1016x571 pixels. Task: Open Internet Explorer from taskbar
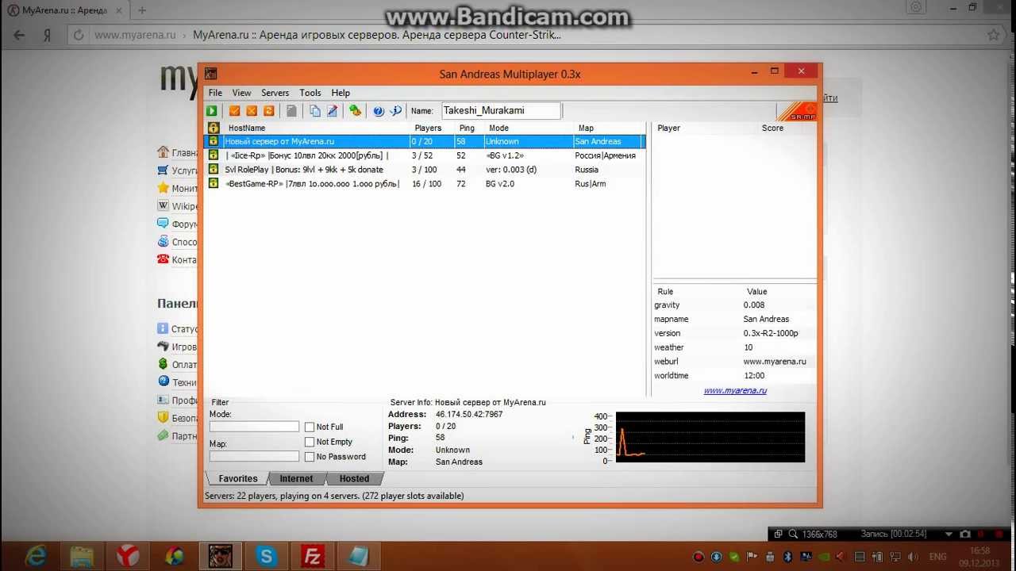(x=35, y=556)
